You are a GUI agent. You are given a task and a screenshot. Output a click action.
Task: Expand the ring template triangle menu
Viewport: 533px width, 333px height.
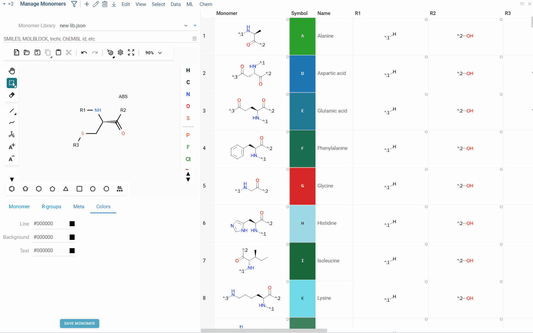(12, 179)
